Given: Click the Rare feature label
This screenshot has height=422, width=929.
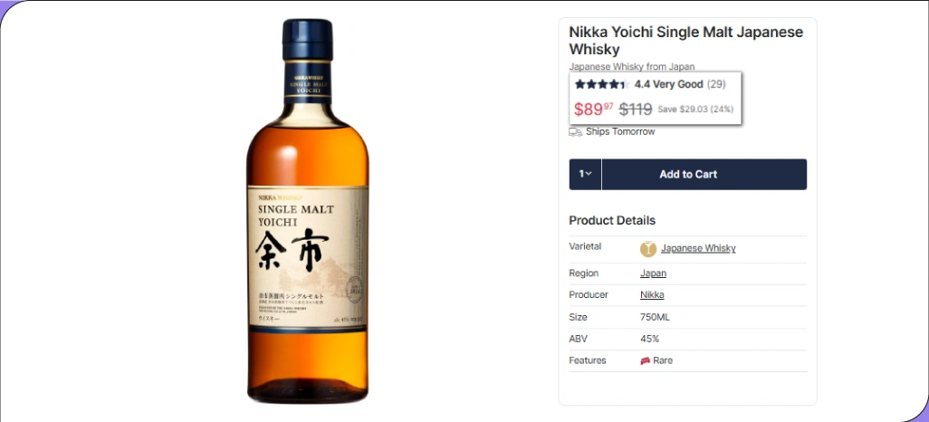Looking at the screenshot, I should (x=663, y=360).
